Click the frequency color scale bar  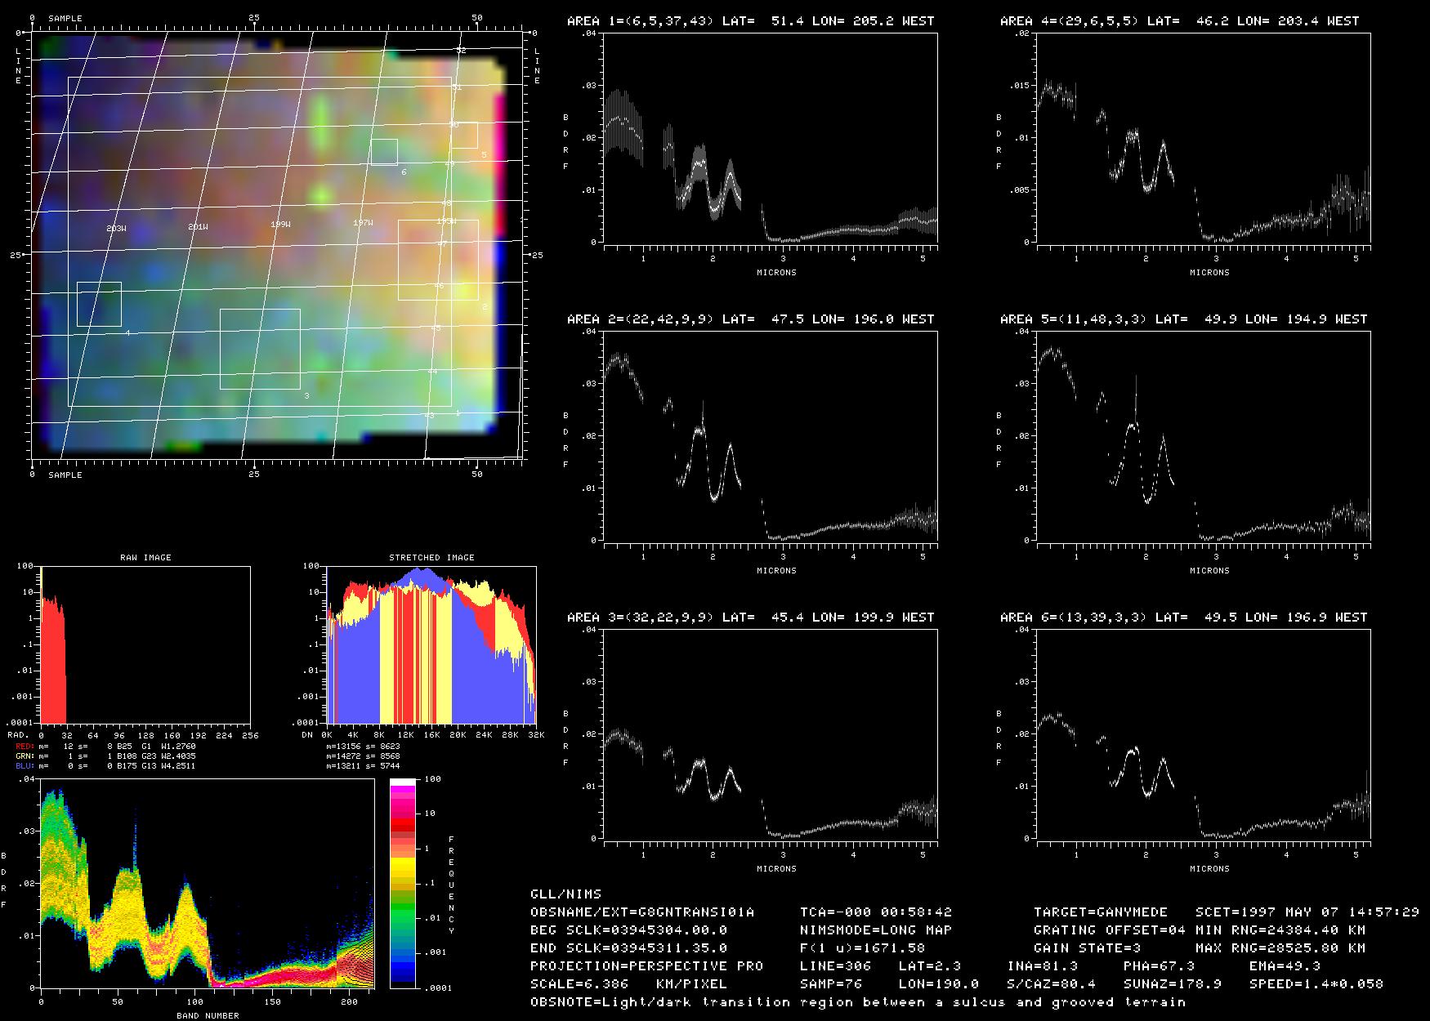pyautogui.click(x=404, y=883)
